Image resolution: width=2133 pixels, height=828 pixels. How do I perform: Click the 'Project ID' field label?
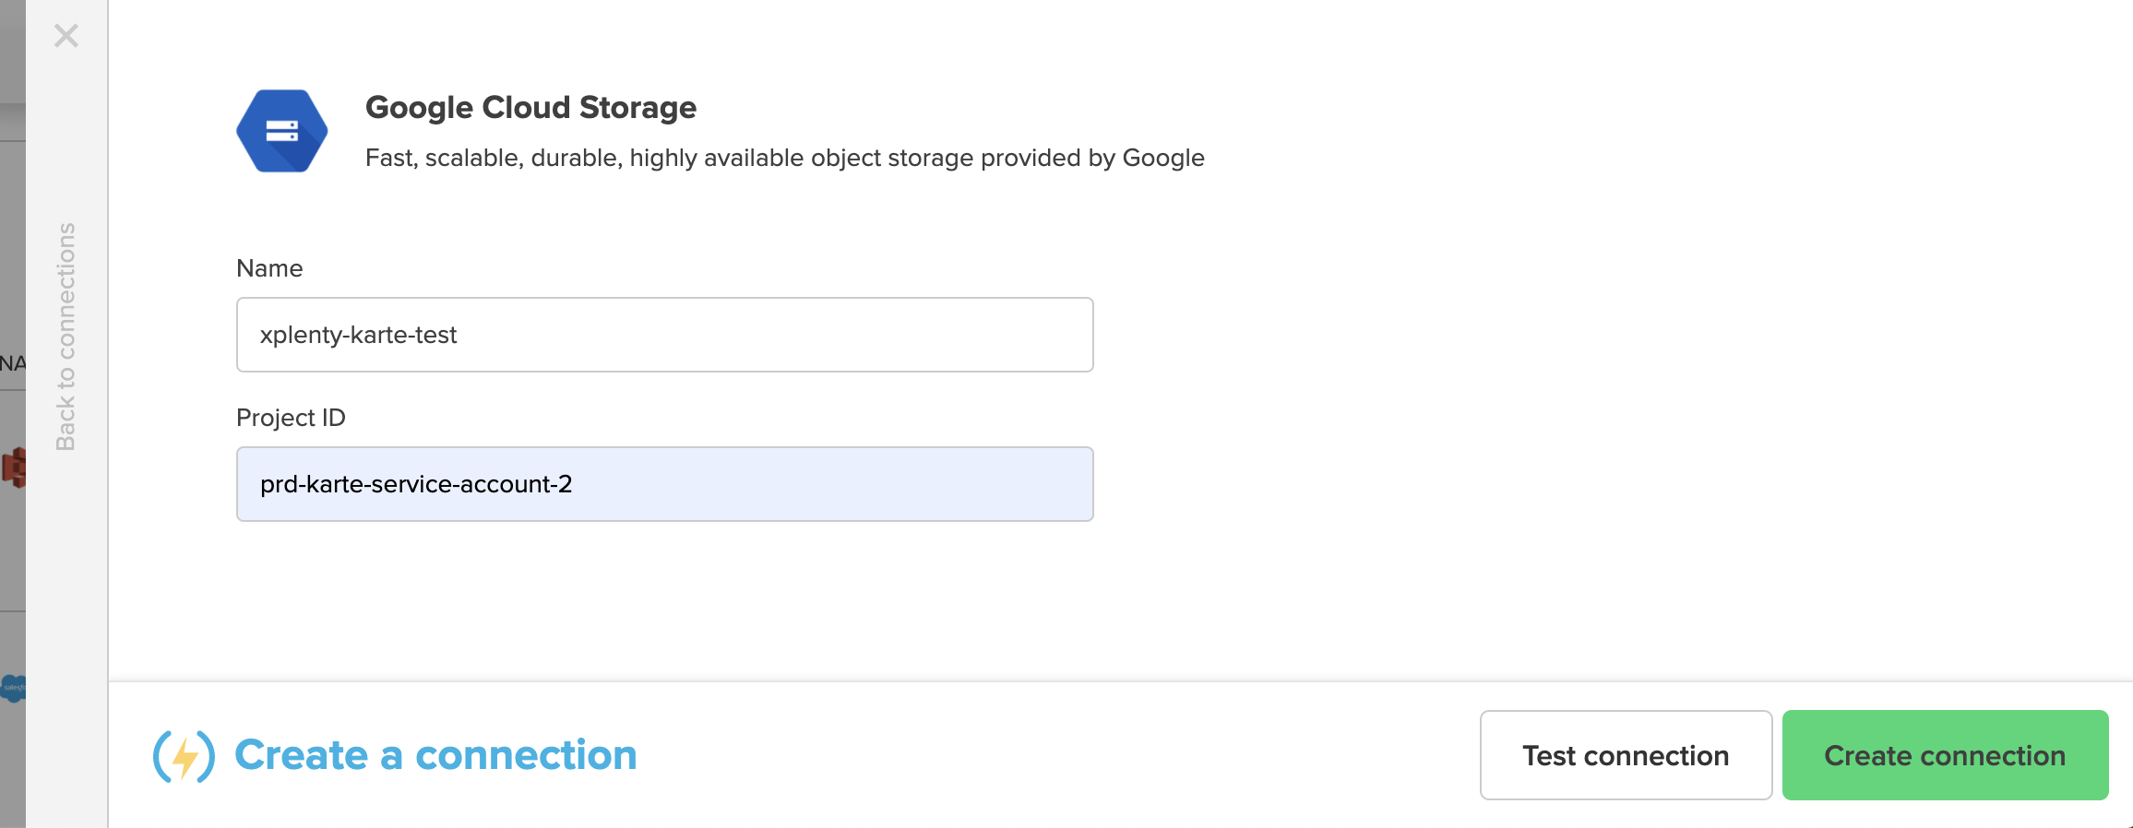tap(291, 418)
